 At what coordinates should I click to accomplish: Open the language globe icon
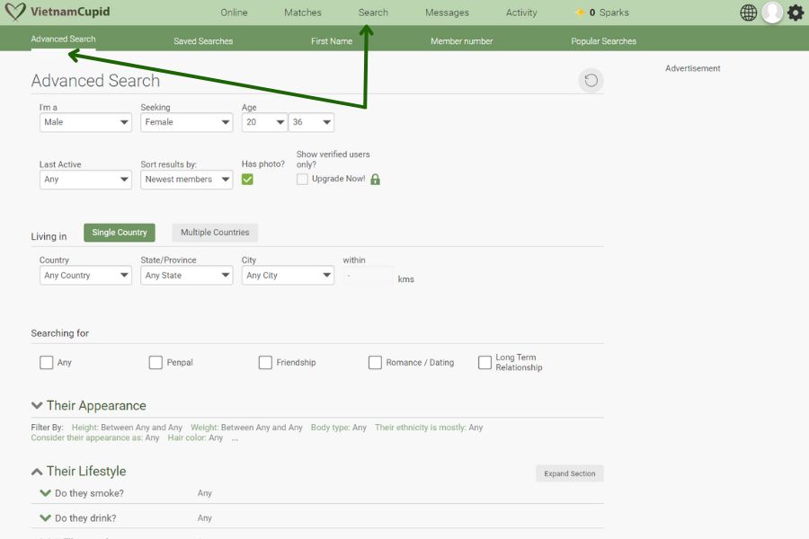click(x=748, y=13)
